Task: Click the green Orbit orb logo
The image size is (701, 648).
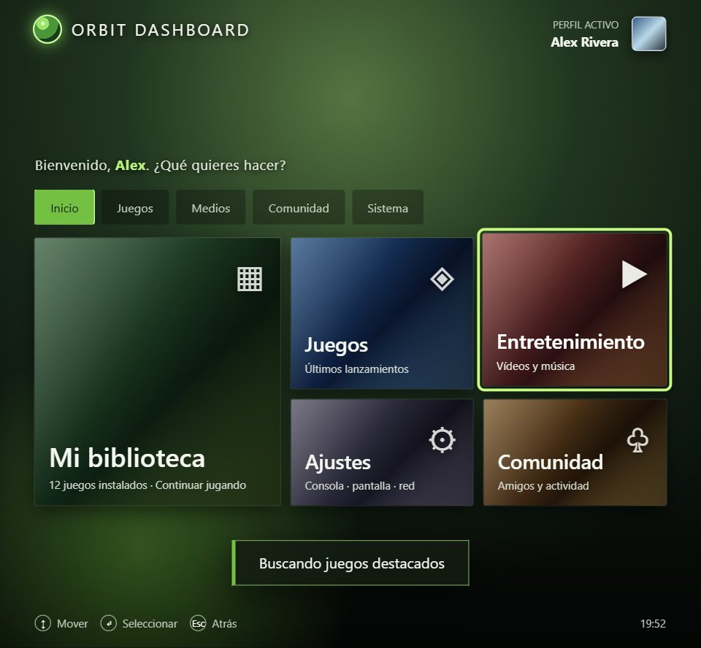Action: 47,29
